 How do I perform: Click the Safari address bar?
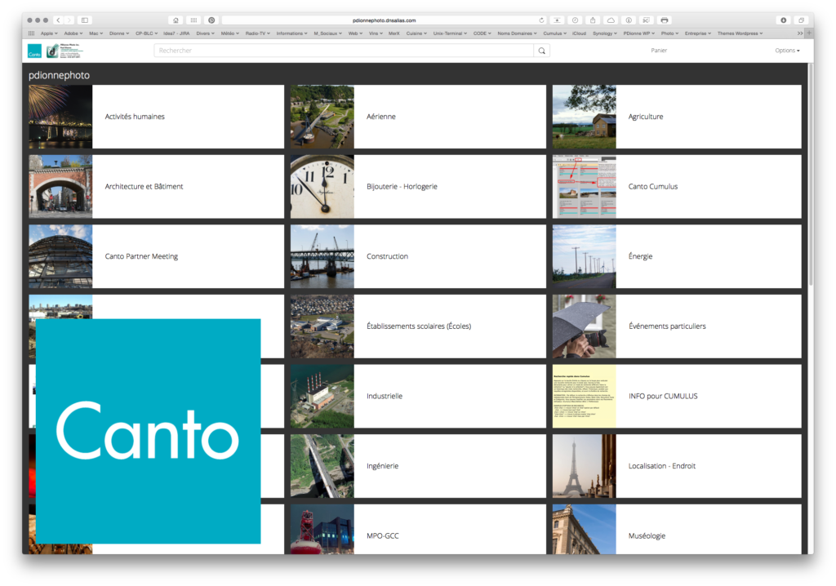384,20
